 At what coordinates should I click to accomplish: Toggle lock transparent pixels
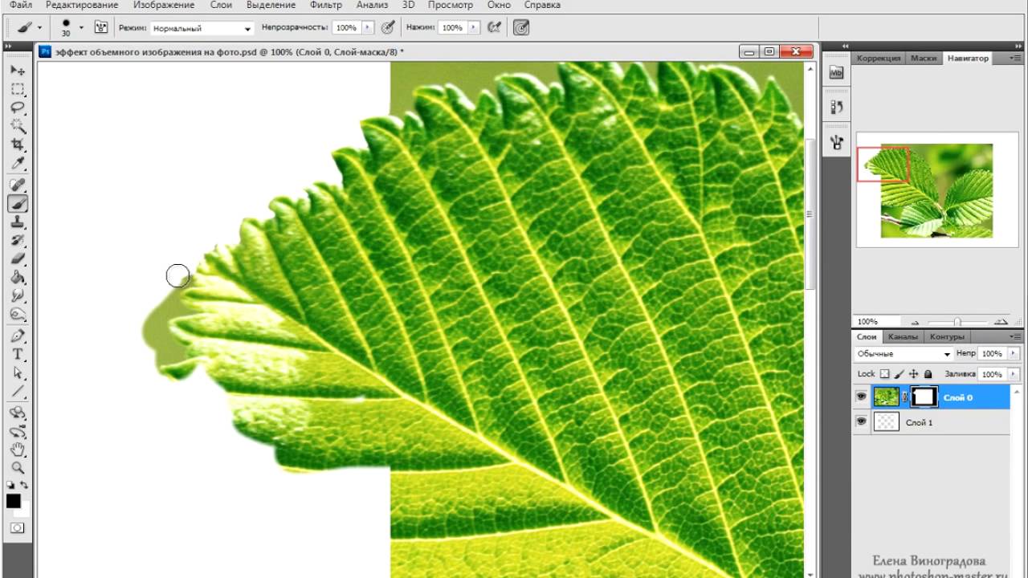pyautogui.click(x=885, y=374)
